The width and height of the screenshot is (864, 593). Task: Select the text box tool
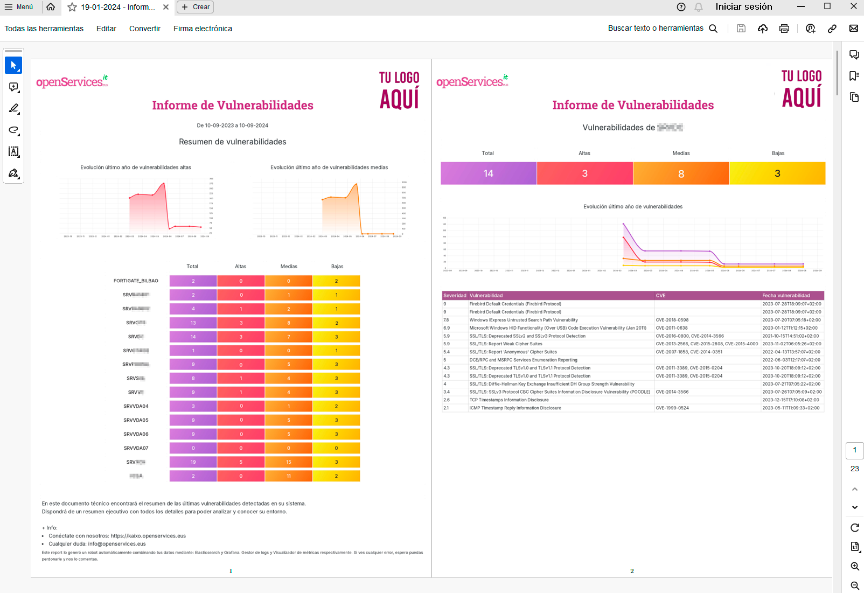(13, 152)
